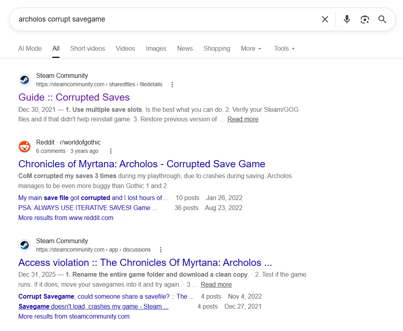Click the 'Jan 26, 2022' date text
The image size is (403, 331).
click(224, 198)
